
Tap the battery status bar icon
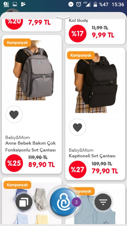[95, 4]
